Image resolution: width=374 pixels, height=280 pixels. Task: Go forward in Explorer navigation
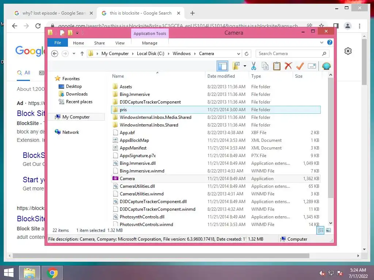65,54
